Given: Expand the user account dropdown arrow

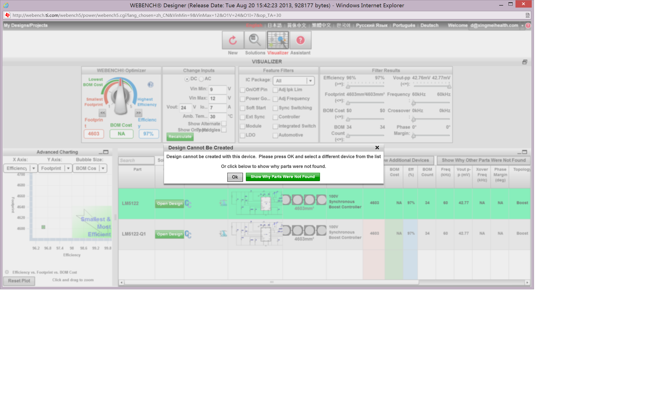Looking at the screenshot, I should pos(522,26).
